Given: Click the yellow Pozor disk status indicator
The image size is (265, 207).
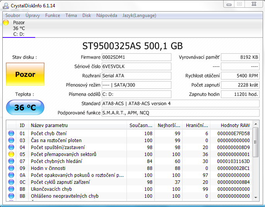Looking at the screenshot, I should pos(6,22).
